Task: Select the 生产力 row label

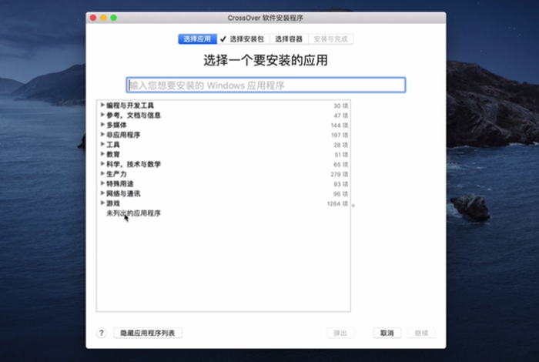Action: click(x=116, y=174)
